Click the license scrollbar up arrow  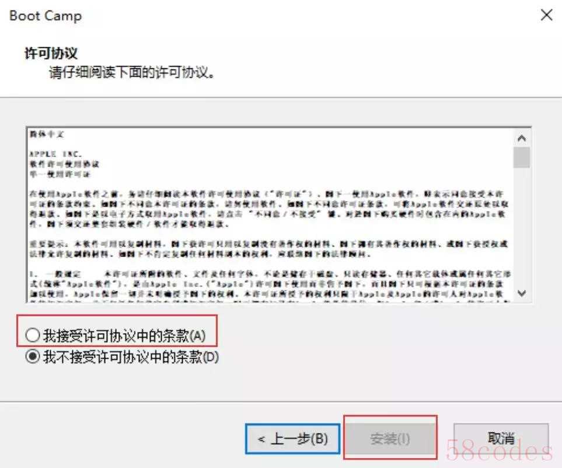[522, 138]
